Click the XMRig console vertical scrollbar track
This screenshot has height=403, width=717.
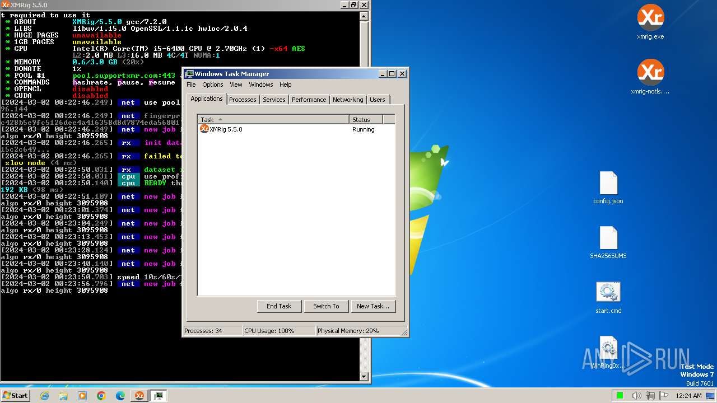click(364, 196)
